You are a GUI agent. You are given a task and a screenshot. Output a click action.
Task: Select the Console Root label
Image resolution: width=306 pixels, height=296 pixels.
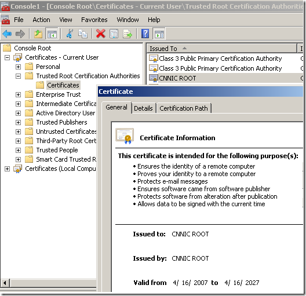click(32, 48)
